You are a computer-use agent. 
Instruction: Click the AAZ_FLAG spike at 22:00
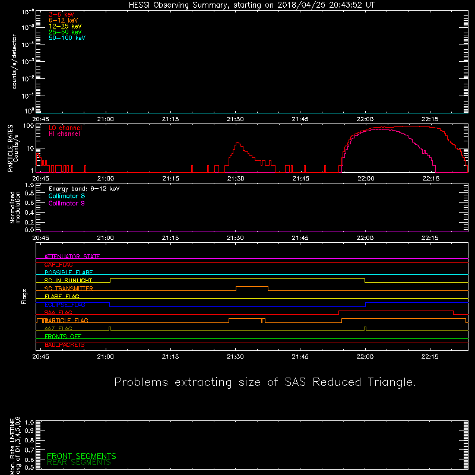point(365,329)
